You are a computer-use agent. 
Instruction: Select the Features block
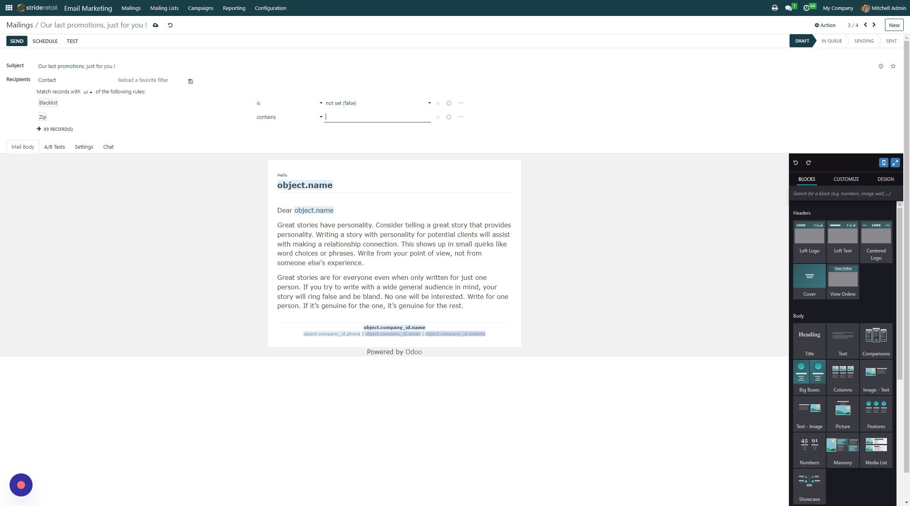(876, 413)
